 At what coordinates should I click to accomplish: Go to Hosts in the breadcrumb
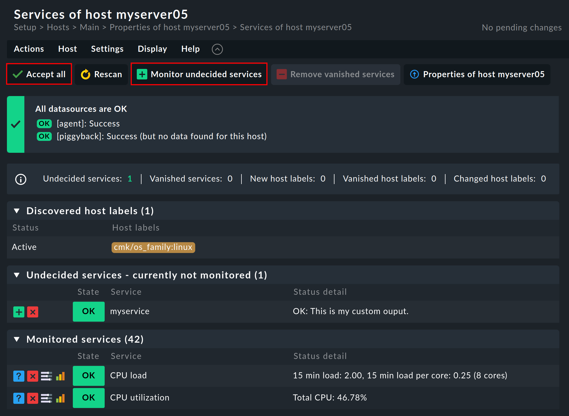tap(58, 27)
